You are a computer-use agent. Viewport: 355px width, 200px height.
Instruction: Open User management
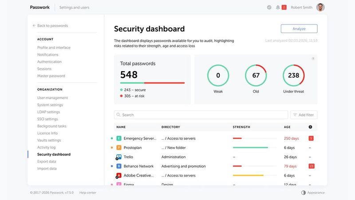coord(52,98)
